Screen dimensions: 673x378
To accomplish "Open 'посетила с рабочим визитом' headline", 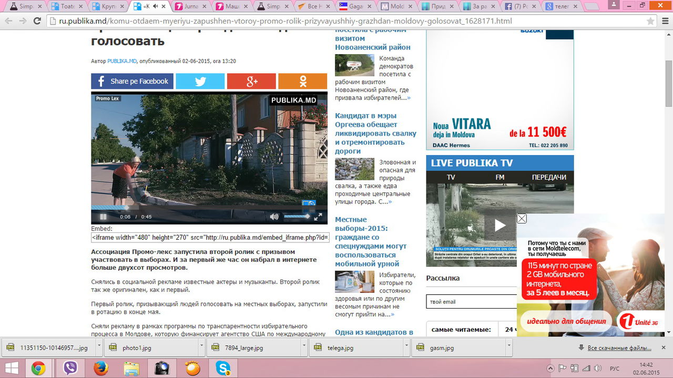I will (x=373, y=38).
